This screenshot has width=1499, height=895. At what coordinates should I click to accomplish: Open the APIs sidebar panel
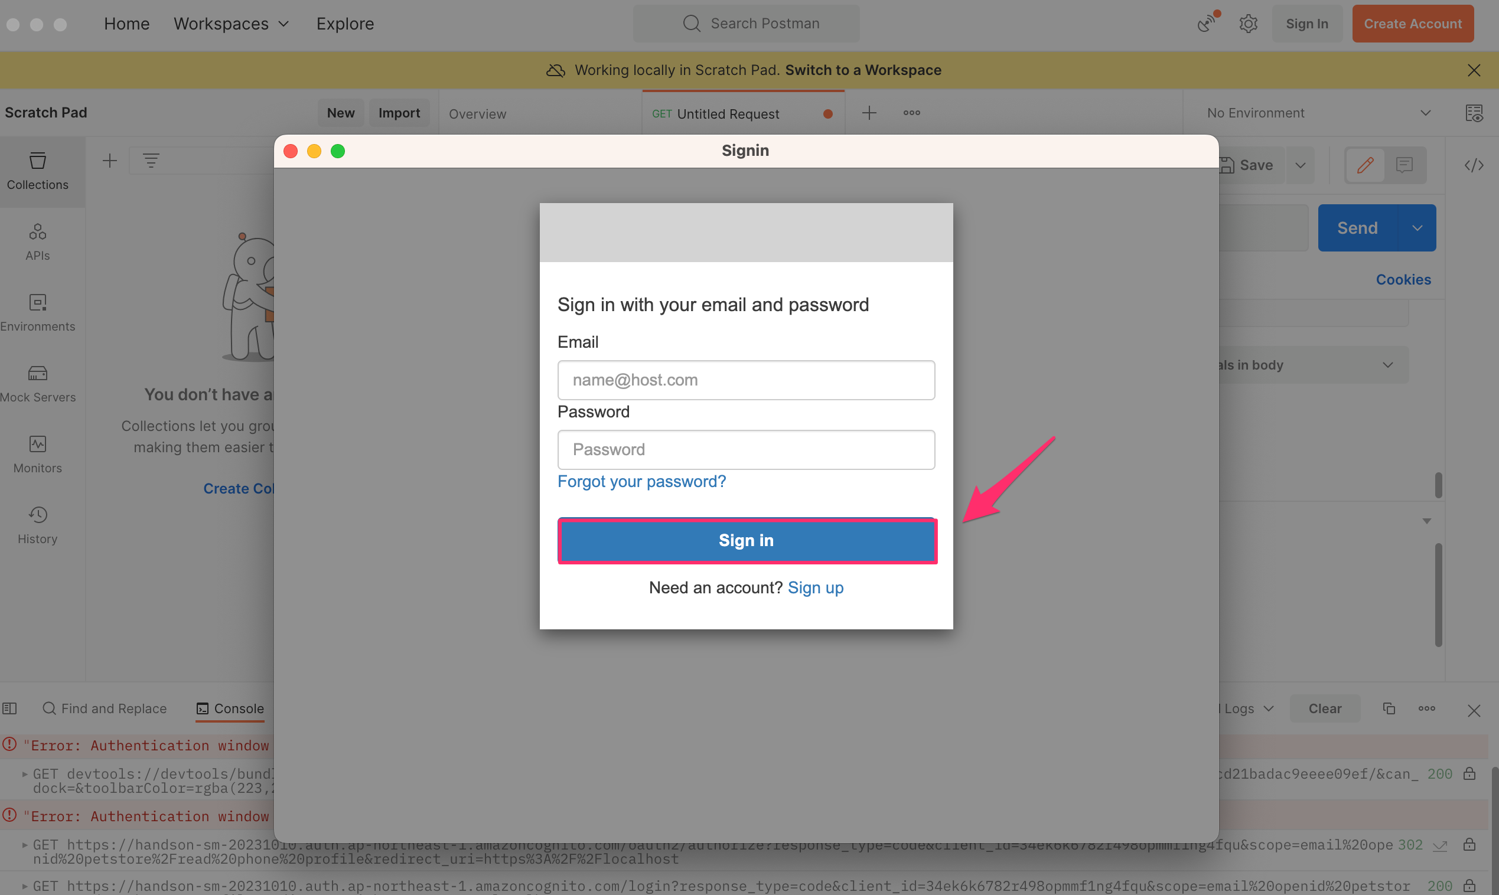[x=37, y=242]
